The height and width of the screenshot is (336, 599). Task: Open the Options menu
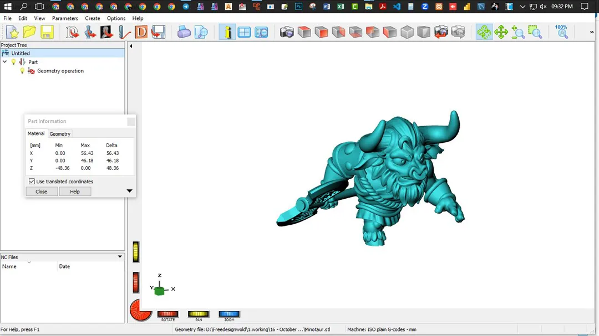click(x=116, y=18)
